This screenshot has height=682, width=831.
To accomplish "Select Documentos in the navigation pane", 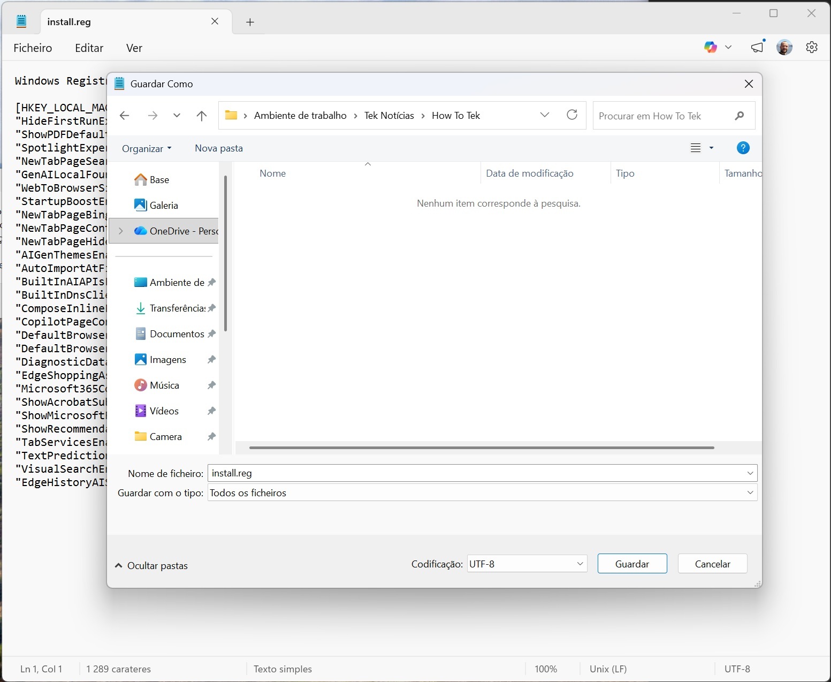I will pyautogui.click(x=177, y=334).
